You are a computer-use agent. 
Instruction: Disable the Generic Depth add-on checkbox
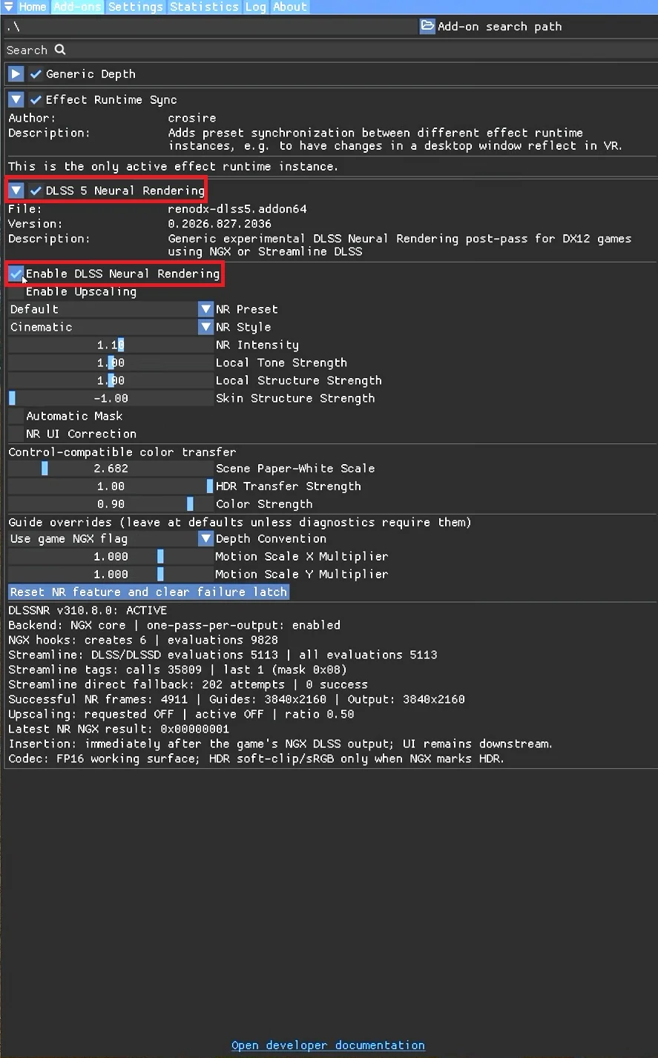click(36, 74)
